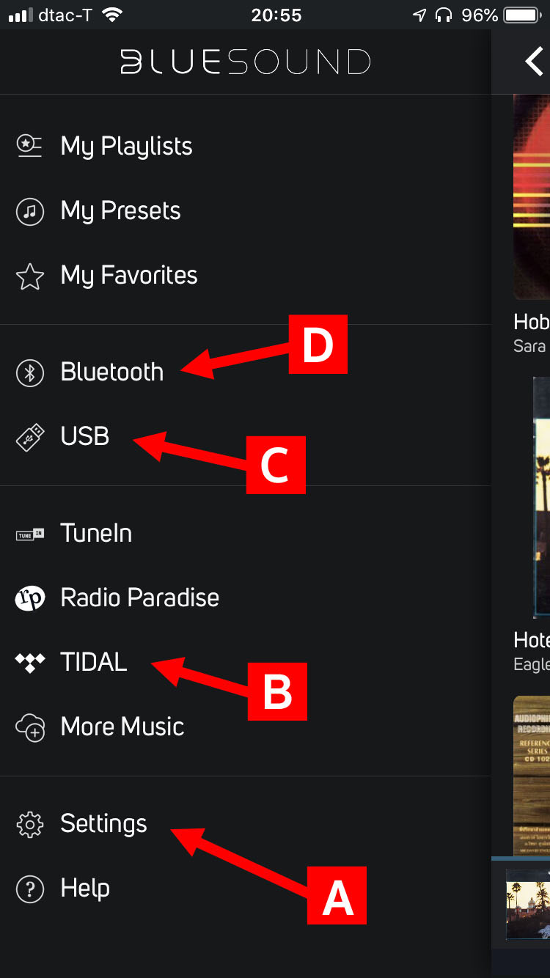Tap the My Presets music note icon
The image size is (550, 978).
(30, 211)
